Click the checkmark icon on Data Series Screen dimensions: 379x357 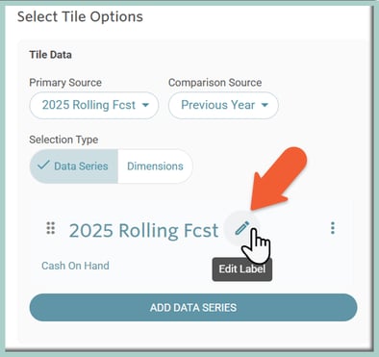(43, 166)
